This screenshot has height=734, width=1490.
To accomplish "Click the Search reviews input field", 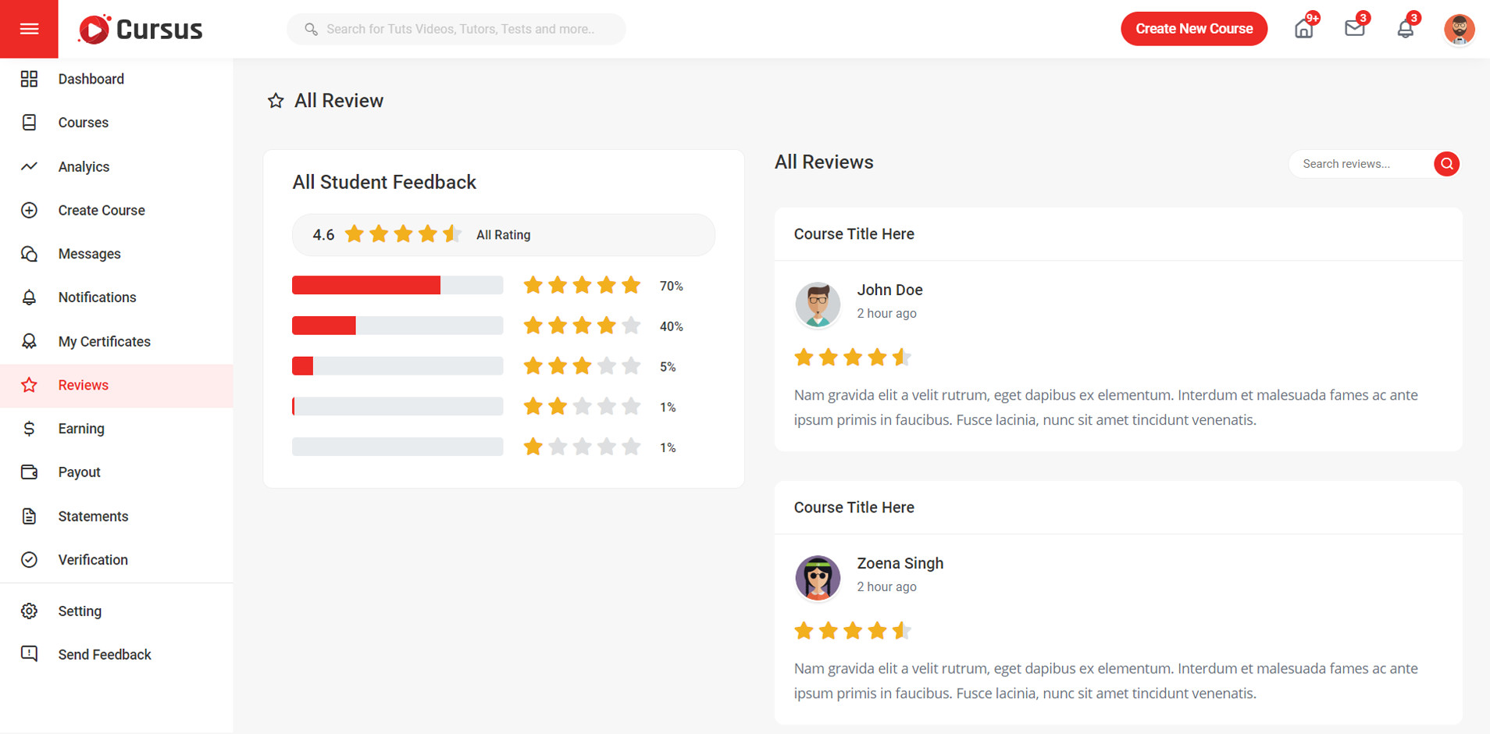I will pyautogui.click(x=1360, y=164).
